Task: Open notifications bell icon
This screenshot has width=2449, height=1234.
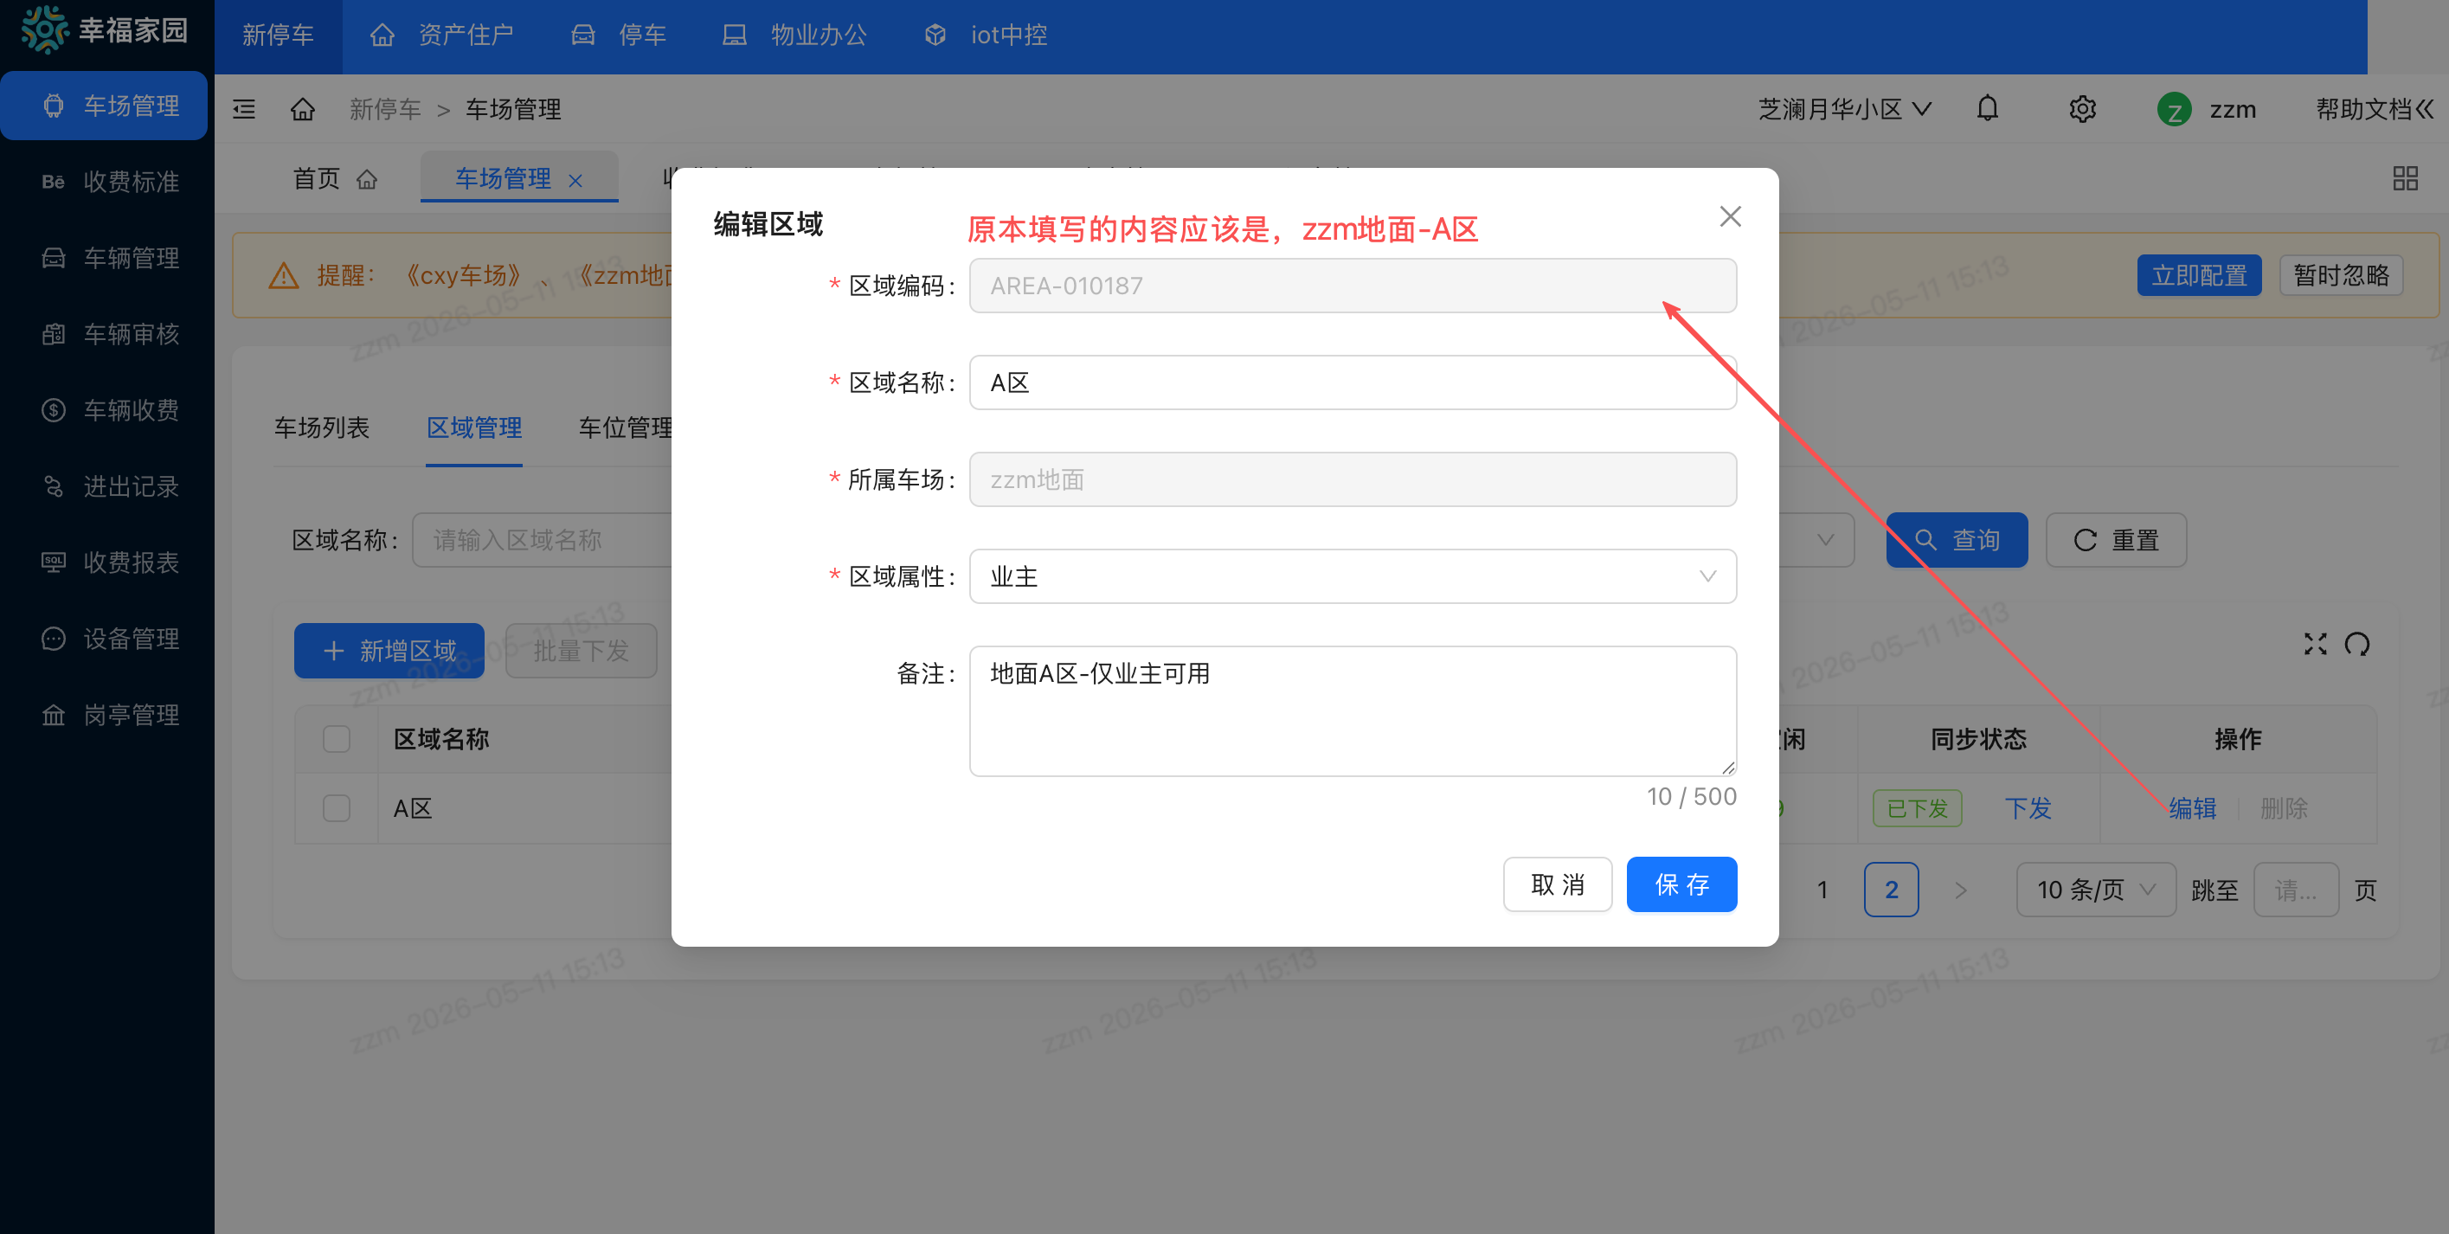Action: tap(1987, 109)
